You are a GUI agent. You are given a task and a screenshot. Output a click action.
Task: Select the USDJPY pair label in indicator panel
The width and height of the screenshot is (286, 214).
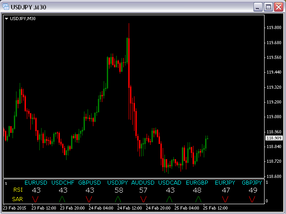pyautogui.click(x=118, y=182)
